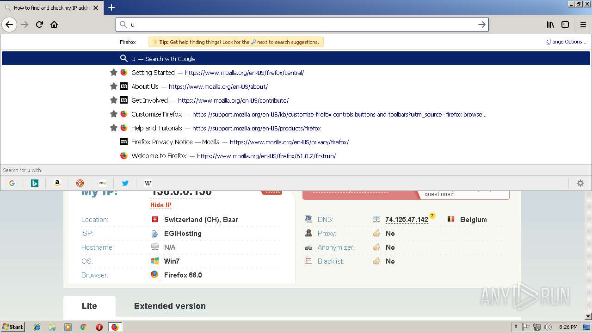The image size is (592, 333).
Task: Click Change Options link
Action: click(x=566, y=42)
